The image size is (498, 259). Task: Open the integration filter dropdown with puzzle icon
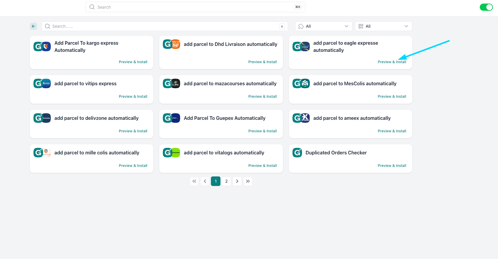click(324, 26)
